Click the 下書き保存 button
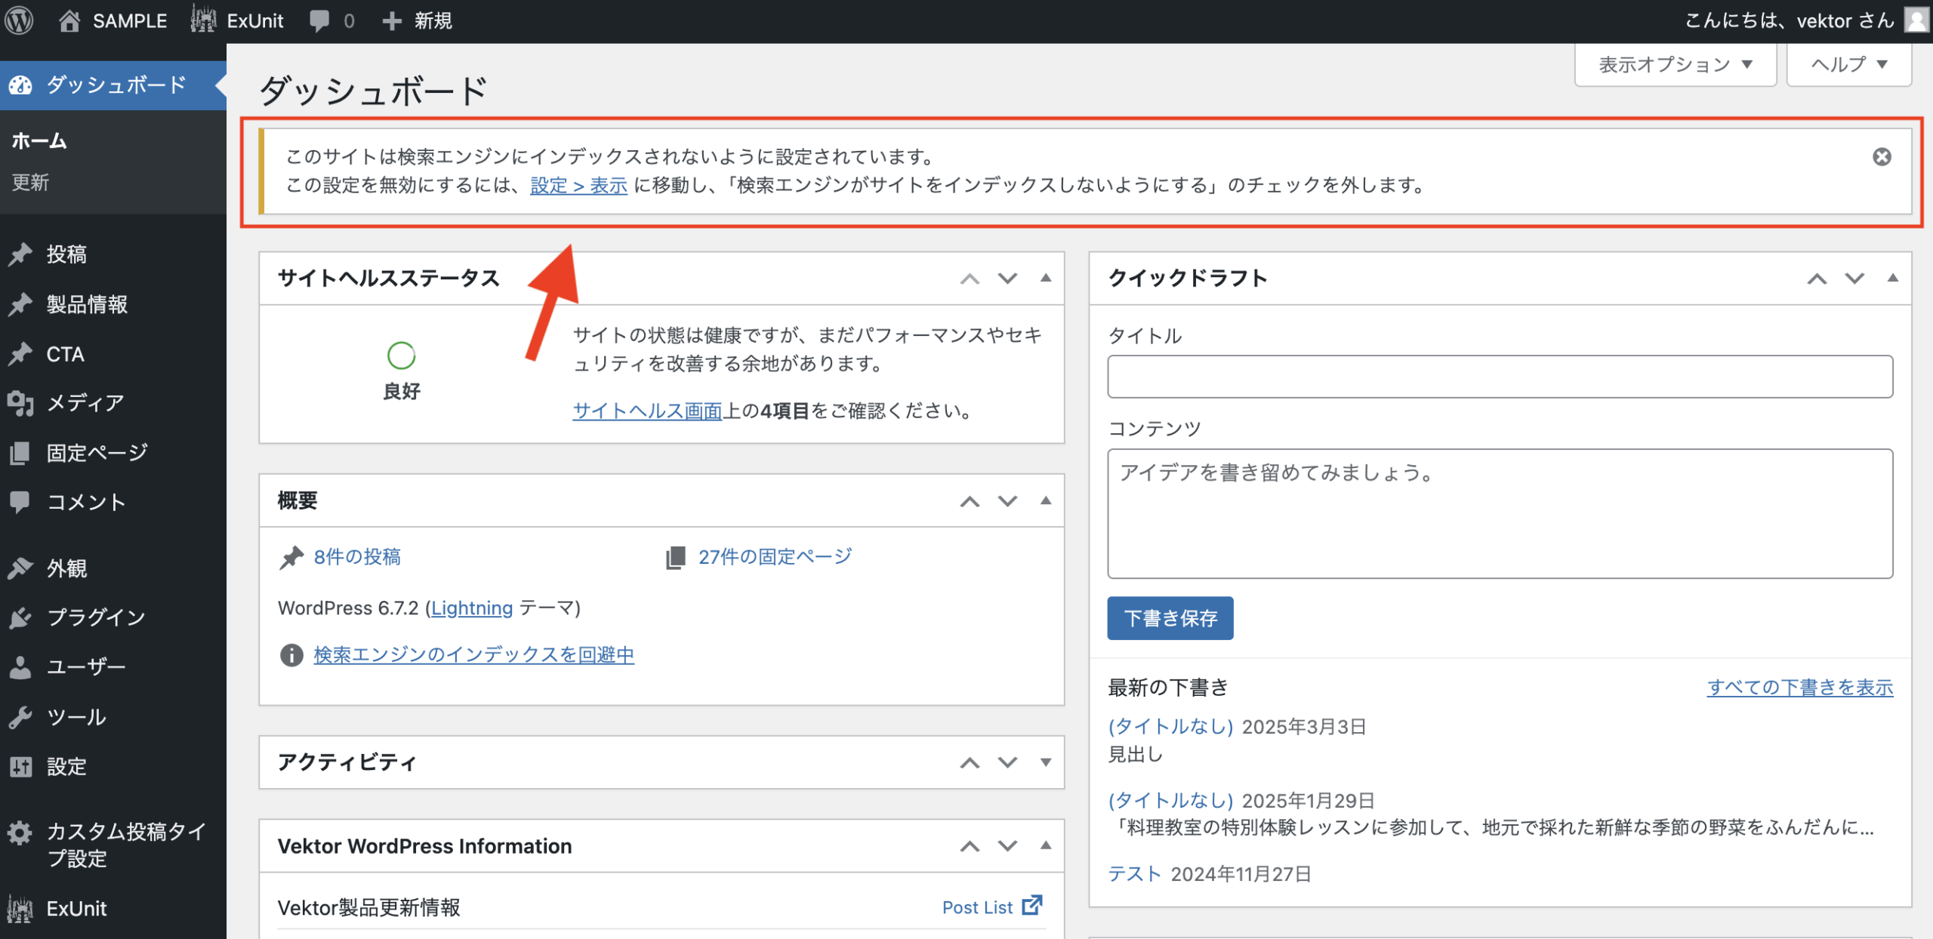Screen dimensions: 1933x939 [x=1170, y=618]
